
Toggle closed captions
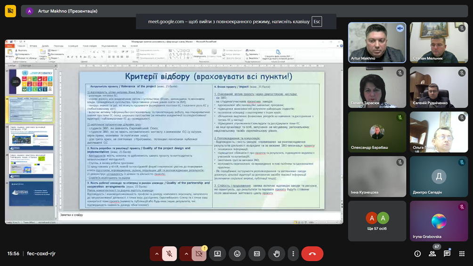click(x=257, y=254)
